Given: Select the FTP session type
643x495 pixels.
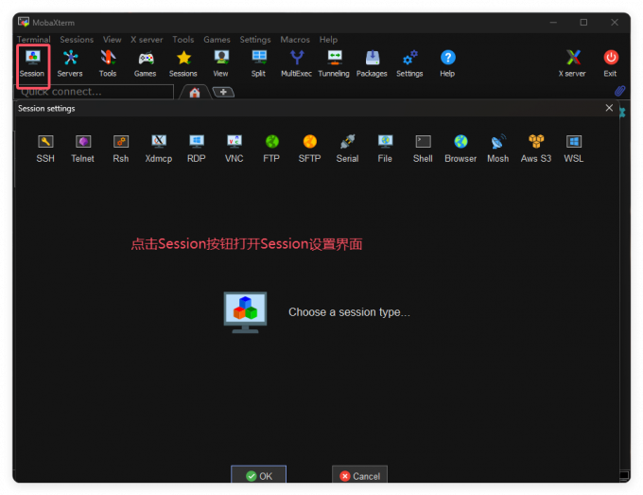Looking at the screenshot, I should pos(272,149).
